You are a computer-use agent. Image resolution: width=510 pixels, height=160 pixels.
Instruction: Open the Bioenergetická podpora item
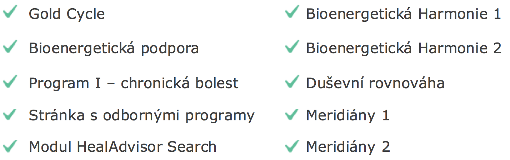pyautogui.click(x=114, y=49)
